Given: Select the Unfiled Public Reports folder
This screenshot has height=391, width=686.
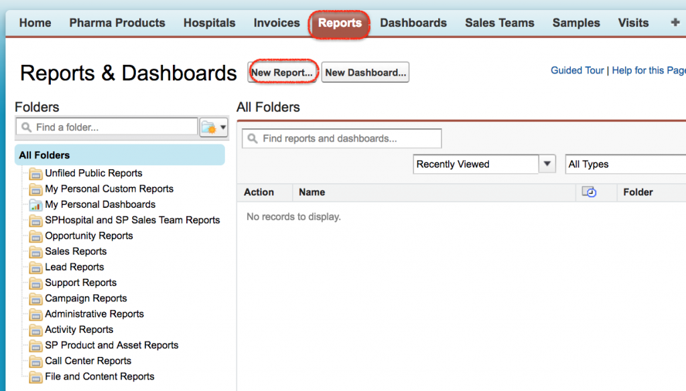Looking at the screenshot, I should 92,173.
